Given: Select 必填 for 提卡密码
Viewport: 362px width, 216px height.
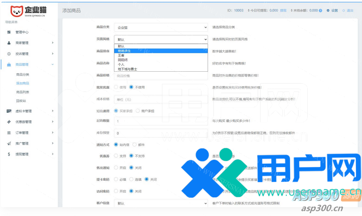Looking at the screenshot, I should 116,179.
